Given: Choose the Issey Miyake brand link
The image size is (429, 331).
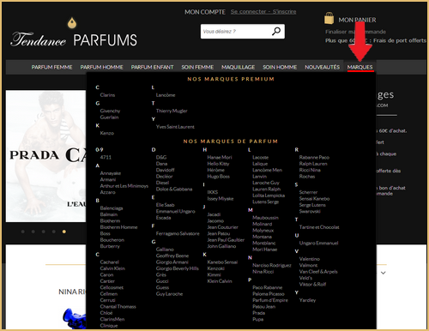Looking at the screenshot, I should tap(221, 198).
